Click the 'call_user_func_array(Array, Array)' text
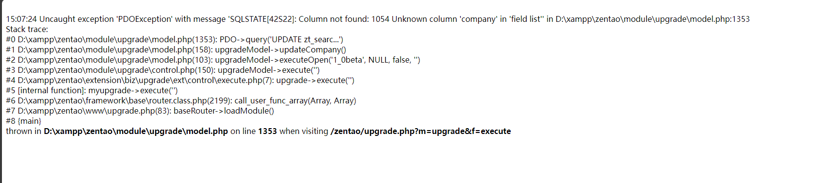This screenshot has height=183, width=838. 295,100
